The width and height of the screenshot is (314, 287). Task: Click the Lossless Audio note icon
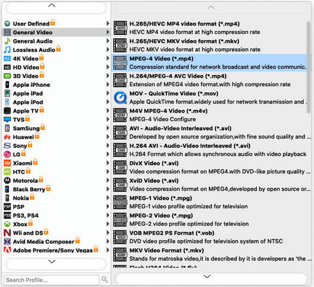pyautogui.click(x=7, y=50)
